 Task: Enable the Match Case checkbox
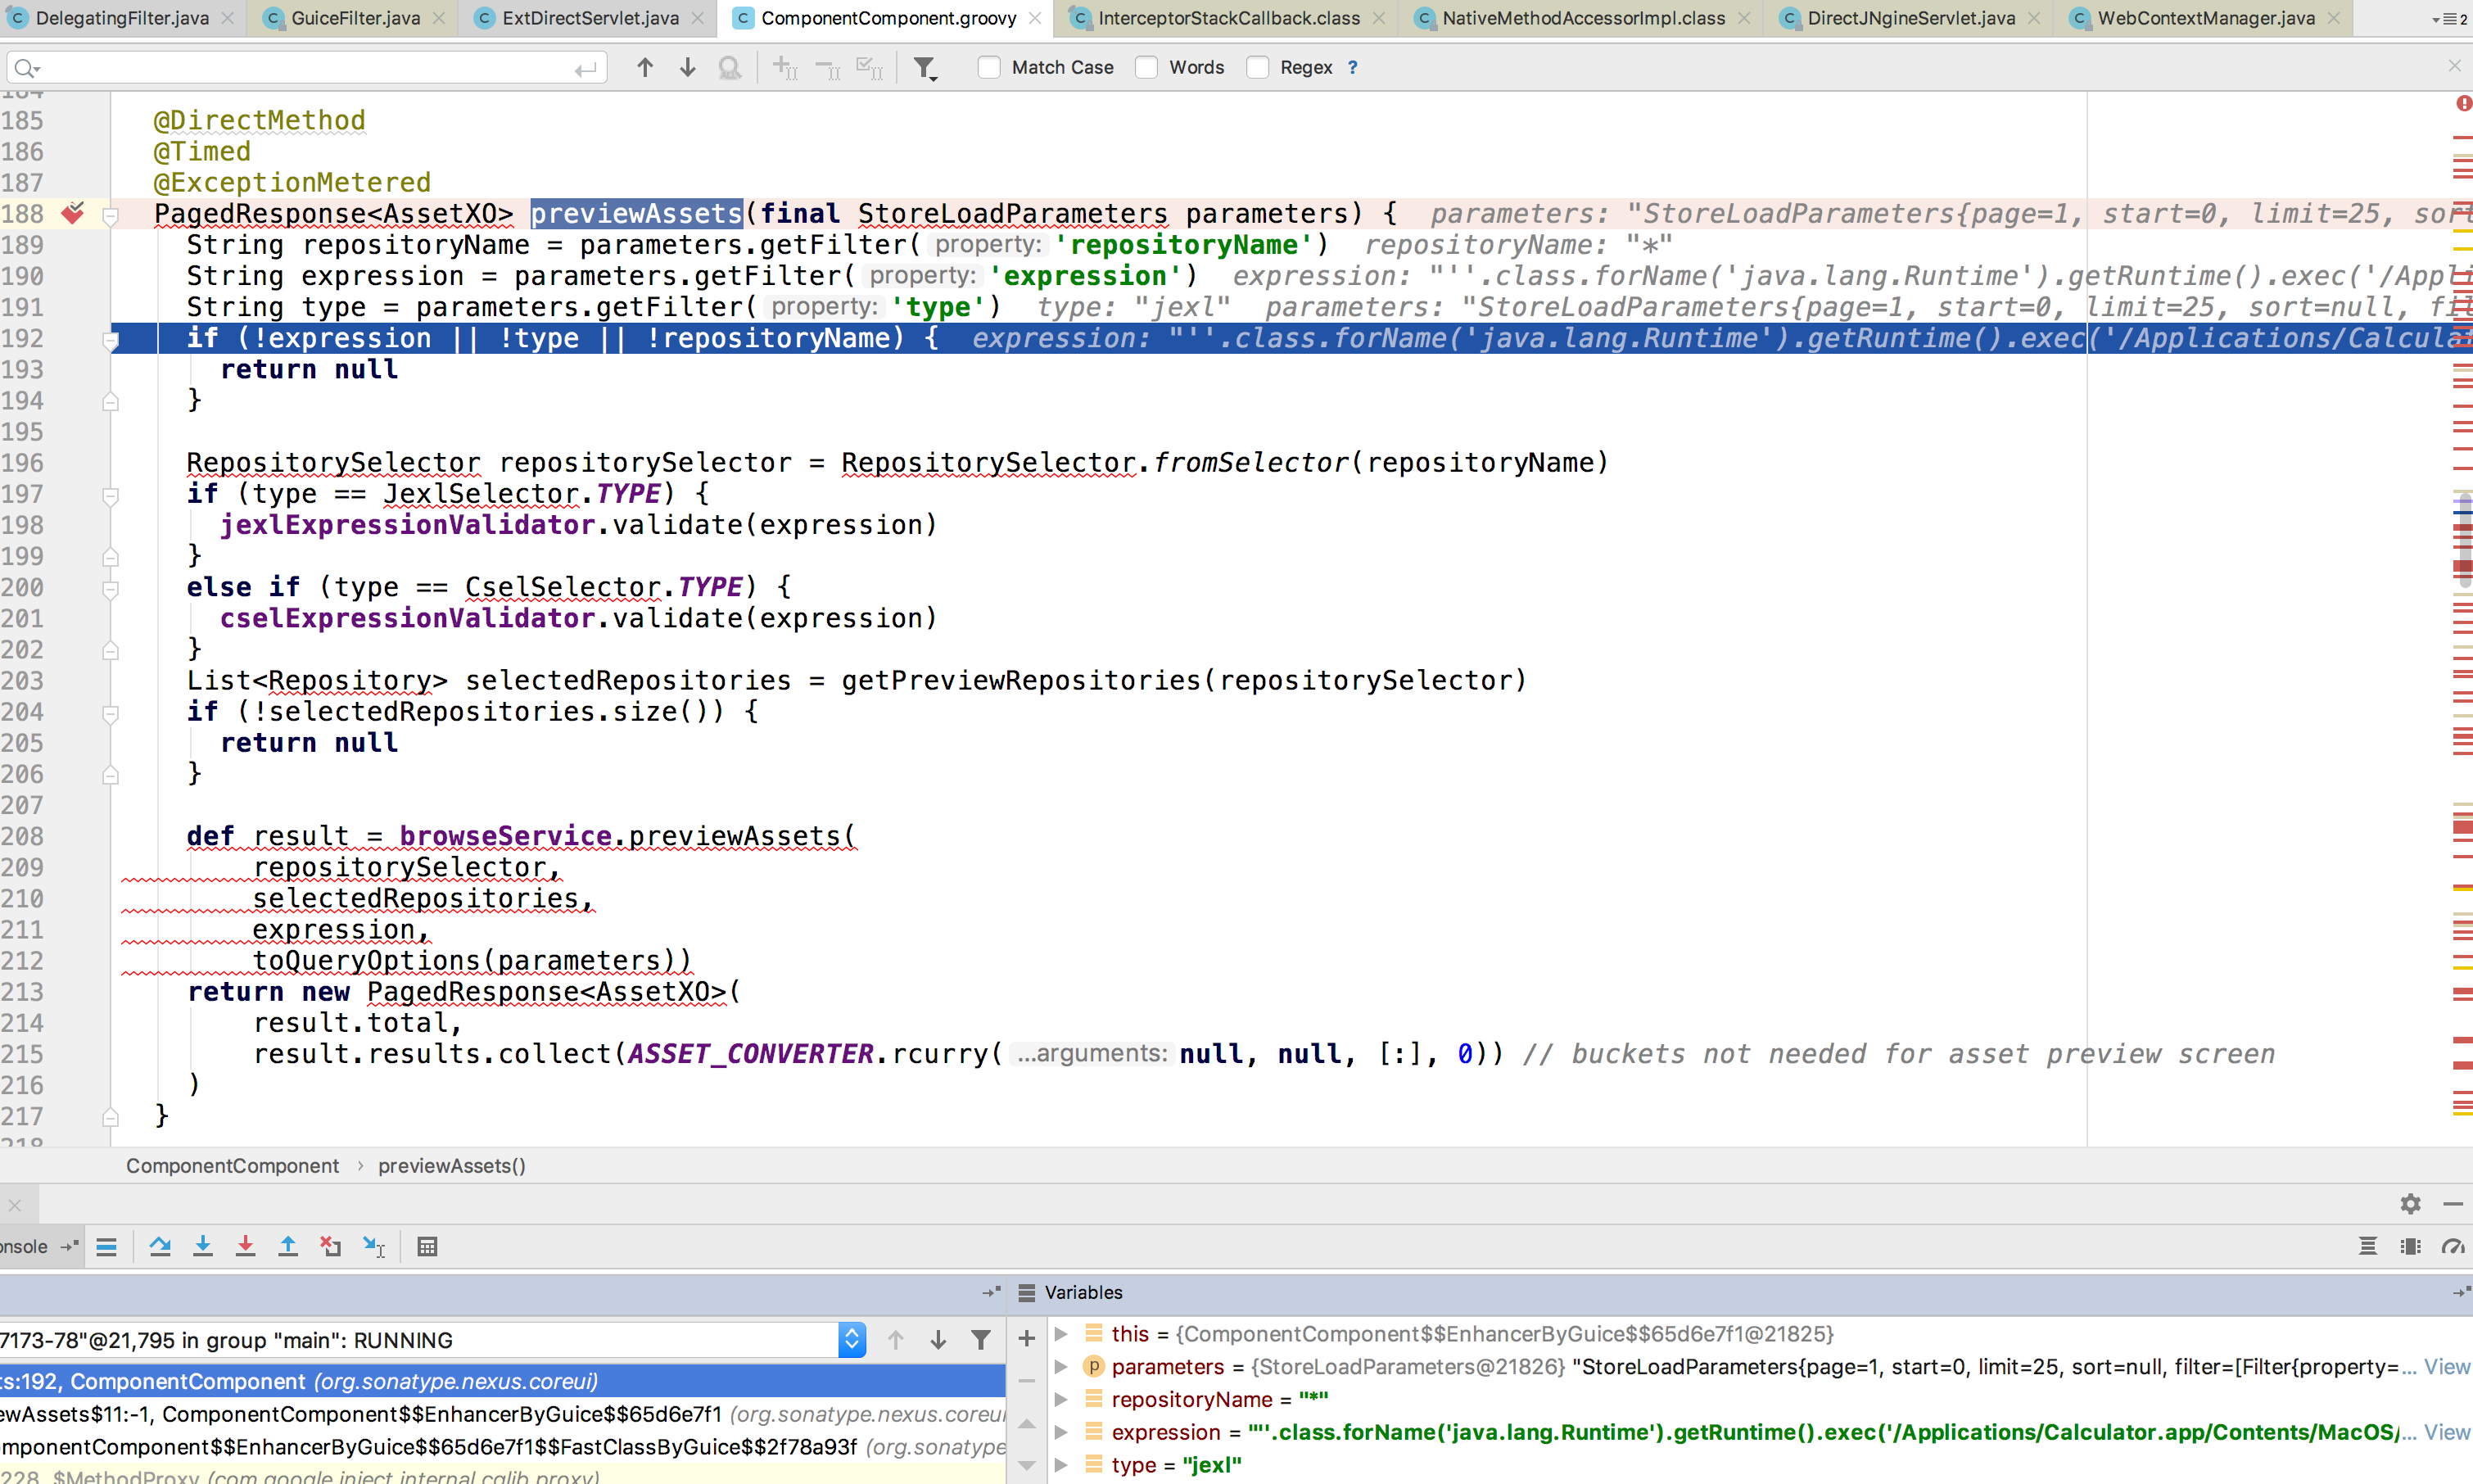989,67
